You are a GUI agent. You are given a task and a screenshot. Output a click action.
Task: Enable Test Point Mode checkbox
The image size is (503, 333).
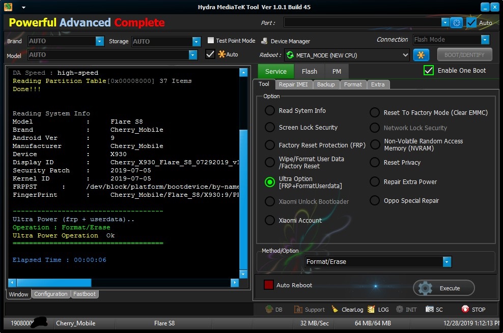[x=210, y=40]
